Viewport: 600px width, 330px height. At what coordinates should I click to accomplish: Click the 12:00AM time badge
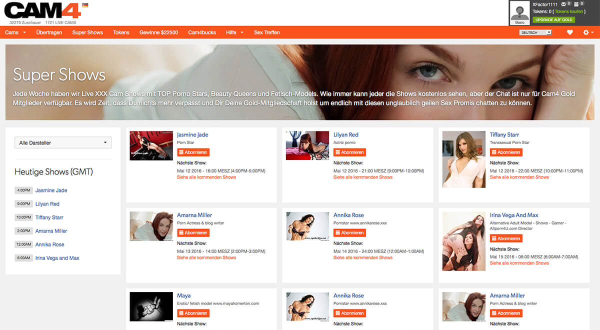[23, 244]
